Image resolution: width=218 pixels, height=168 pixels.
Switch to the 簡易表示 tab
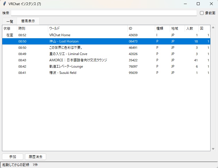coord(28,21)
